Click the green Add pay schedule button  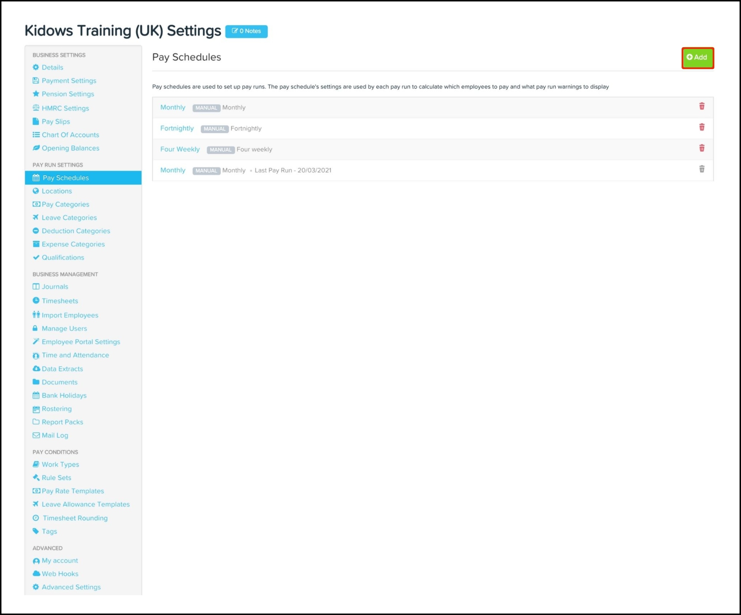pyautogui.click(x=697, y=58)
